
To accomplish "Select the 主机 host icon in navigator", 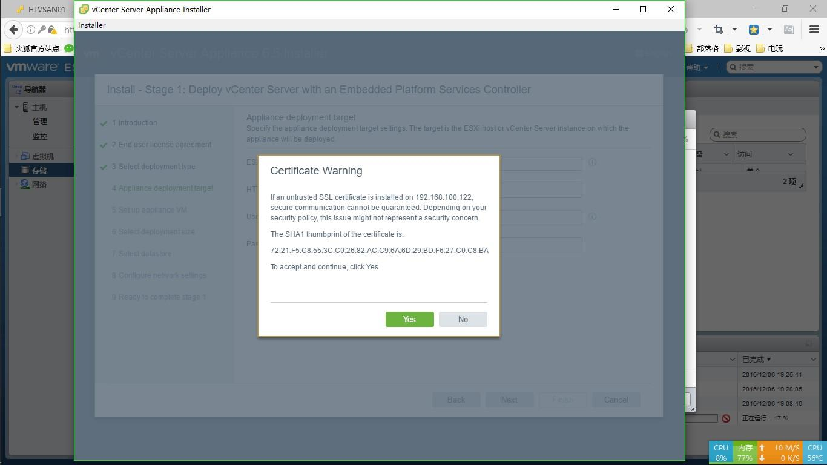I will pos(26,107).
